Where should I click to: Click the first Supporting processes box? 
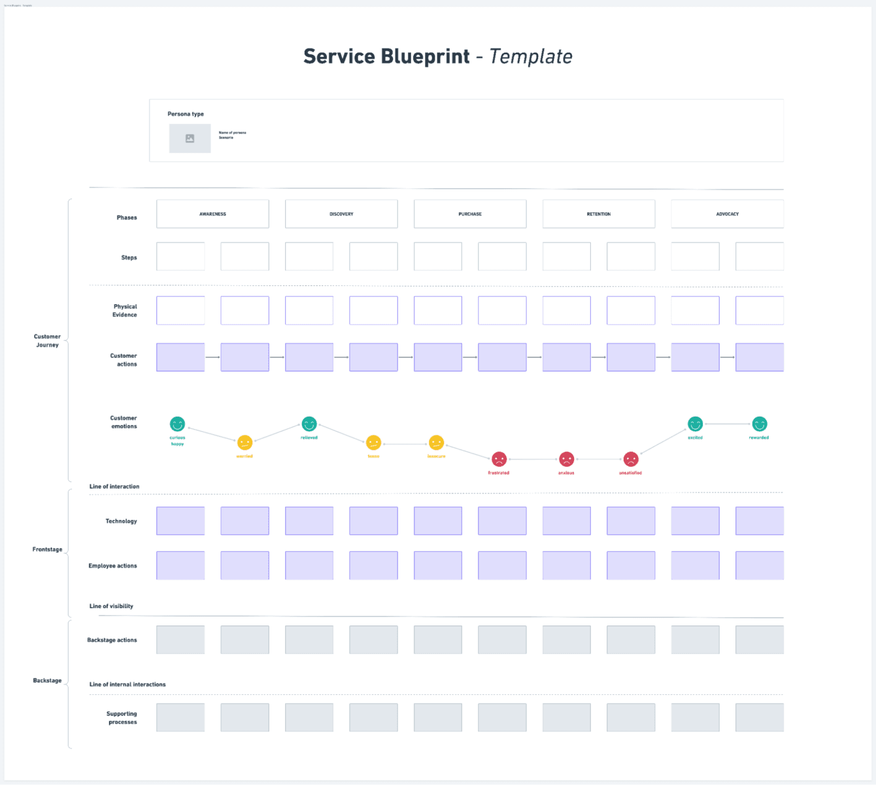(180, 716)
